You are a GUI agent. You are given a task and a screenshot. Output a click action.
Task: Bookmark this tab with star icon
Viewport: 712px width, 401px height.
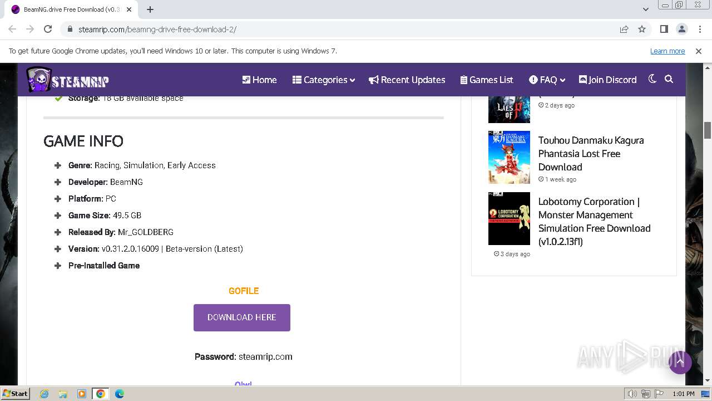tap(642, 29)
